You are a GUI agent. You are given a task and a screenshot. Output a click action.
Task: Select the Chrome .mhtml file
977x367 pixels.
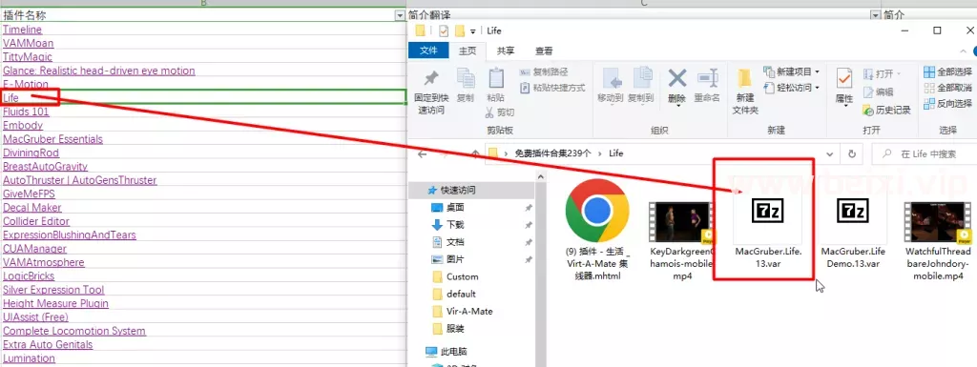[x=597, y=230]
